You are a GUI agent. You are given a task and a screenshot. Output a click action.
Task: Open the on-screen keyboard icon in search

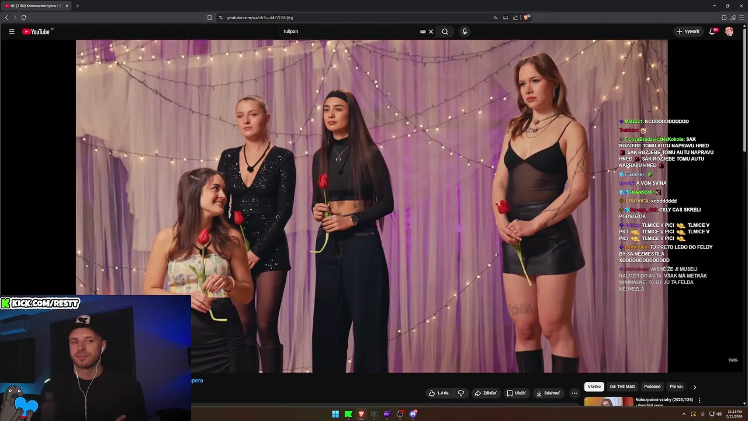pos(423,32)
